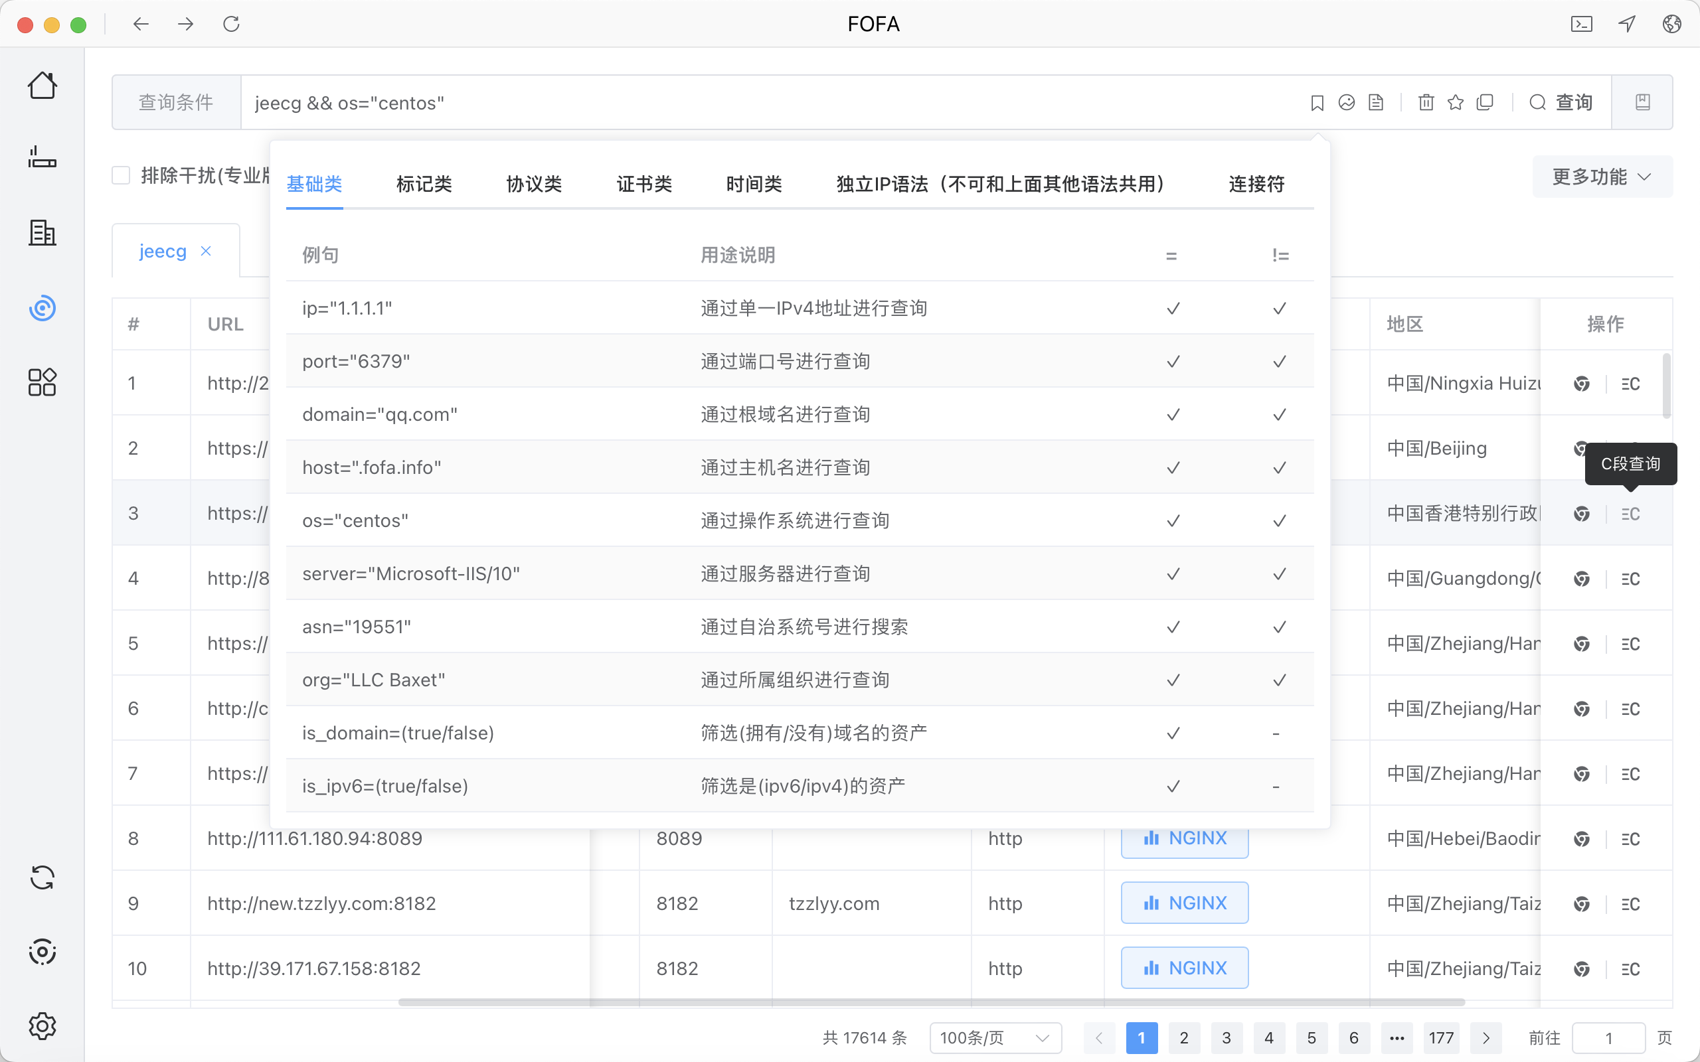This screenshot has height=1062, width=1700.
Task: Toggle the 排除干扰 checkbox
Action: (122, 176)
